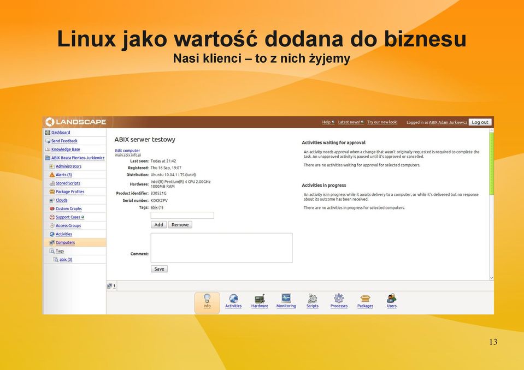
Task: Click the Dashboard icon in sidebar
Action: point(48,133)
